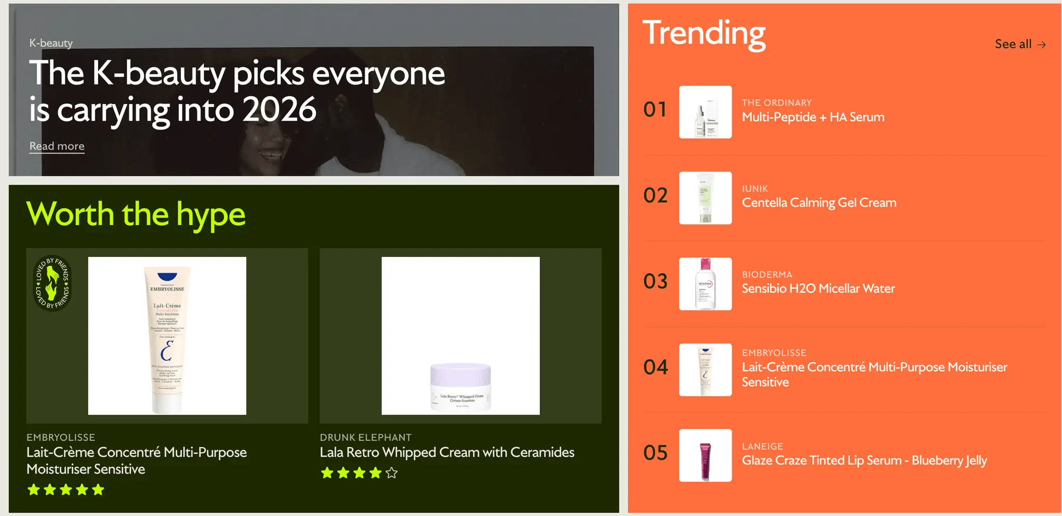Viewport: 1062px width, 516px height.
Task: Select Laneige lip serum thumbnail
Action: [x=705, y=455]
